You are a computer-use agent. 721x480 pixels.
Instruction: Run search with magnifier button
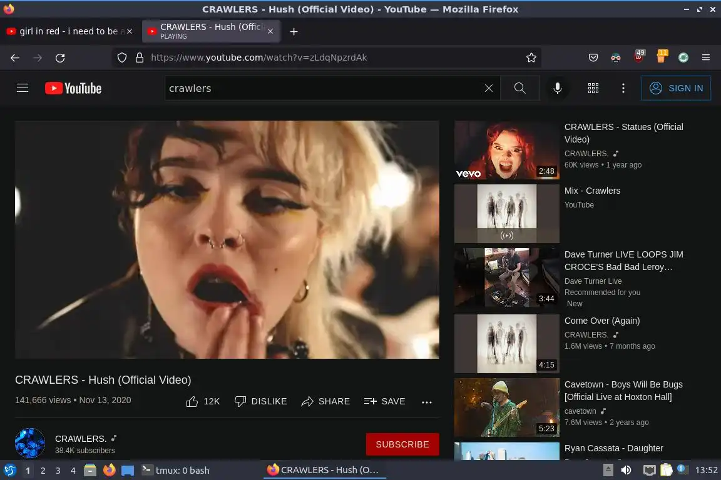coord(519,88)
